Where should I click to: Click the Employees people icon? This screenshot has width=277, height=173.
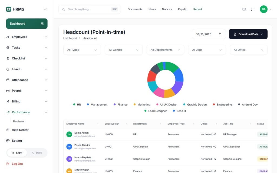point(8,37)
